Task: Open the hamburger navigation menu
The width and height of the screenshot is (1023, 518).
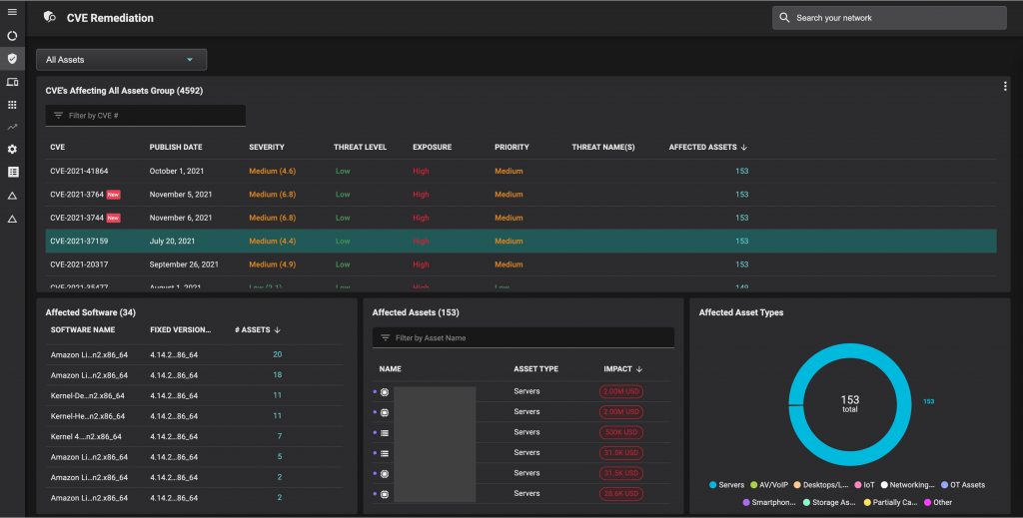Action: coord(12,12)
